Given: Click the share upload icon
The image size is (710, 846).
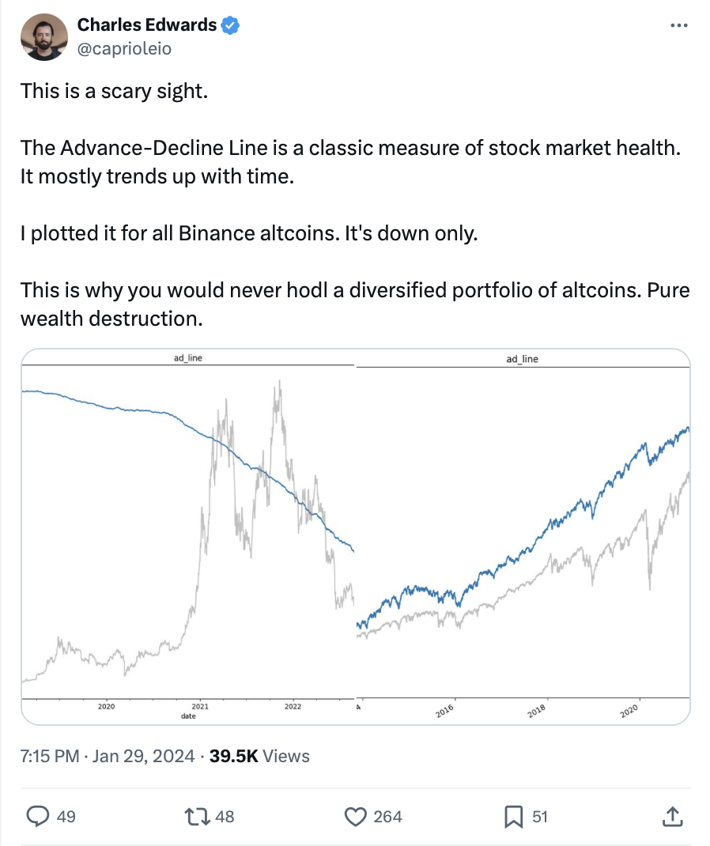Looking at the screenshot, I should coord(672,816).
